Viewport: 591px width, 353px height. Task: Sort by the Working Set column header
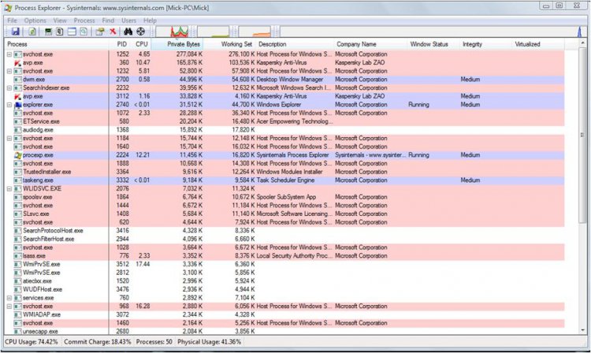(x=229, y=44)
